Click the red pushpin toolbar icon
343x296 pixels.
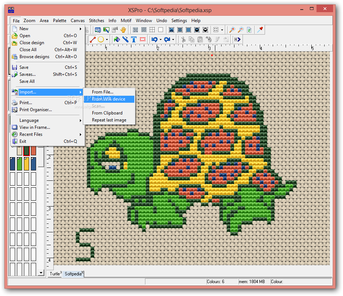tap(260, 30)
